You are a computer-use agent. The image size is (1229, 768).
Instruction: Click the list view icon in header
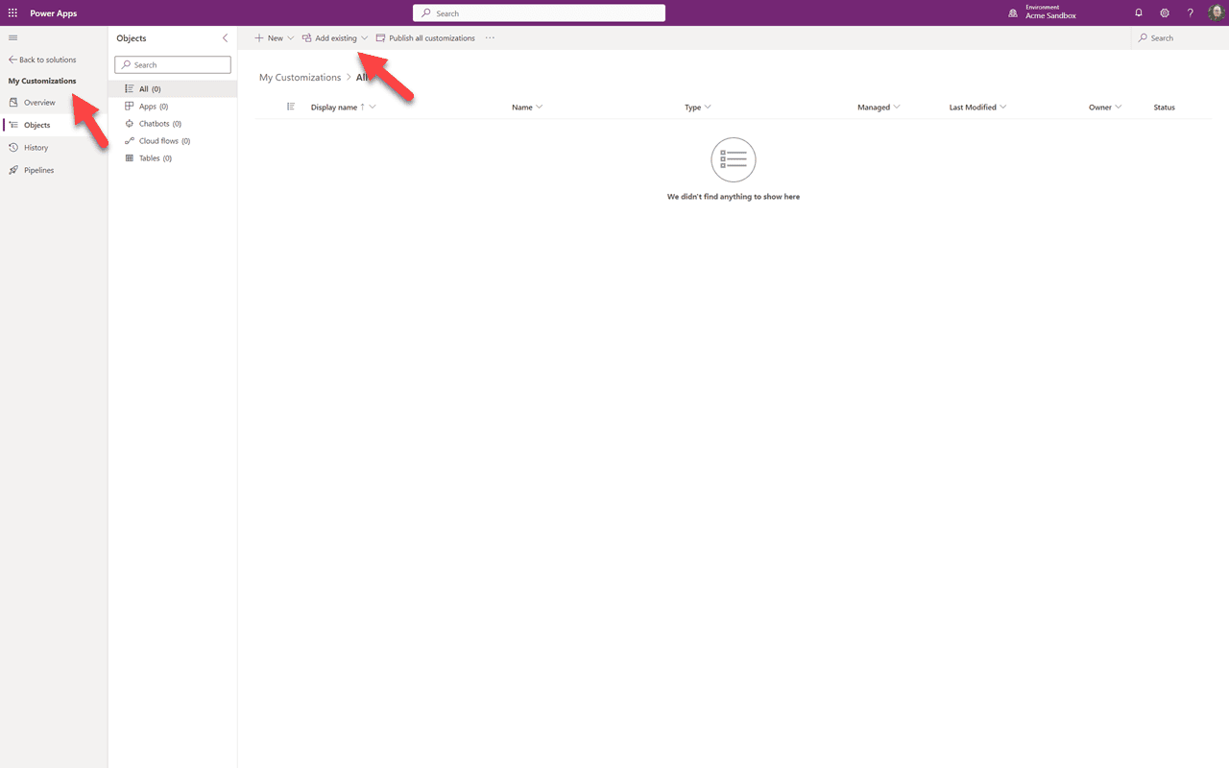[x=291, y=107]
